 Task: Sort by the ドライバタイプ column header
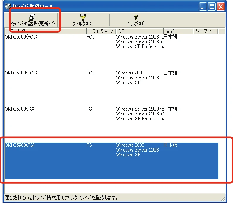pos(101,31)
